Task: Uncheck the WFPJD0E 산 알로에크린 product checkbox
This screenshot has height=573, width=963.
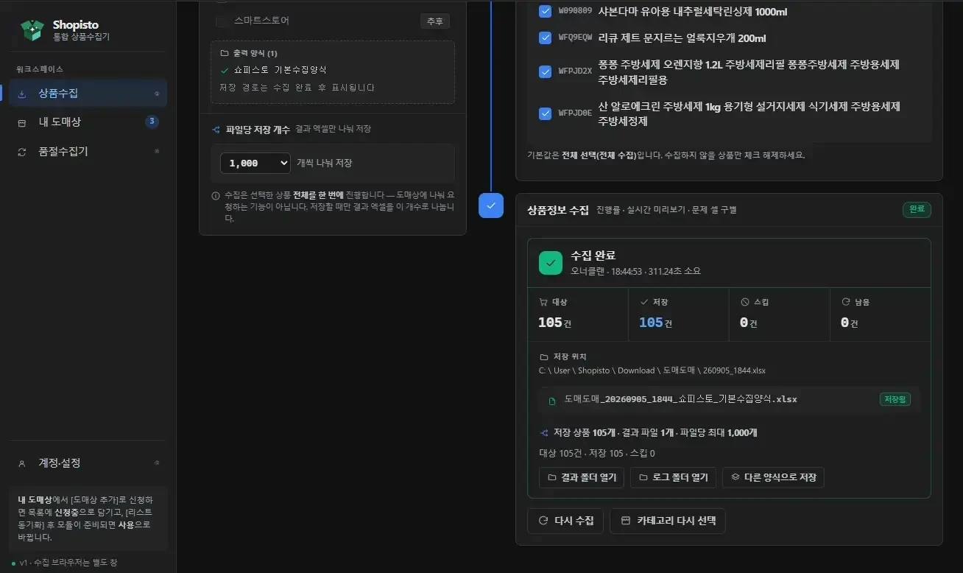Action: [546, 113]
